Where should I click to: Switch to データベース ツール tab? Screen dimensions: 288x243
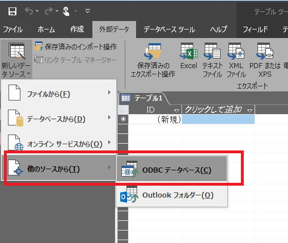click(170, 30)
